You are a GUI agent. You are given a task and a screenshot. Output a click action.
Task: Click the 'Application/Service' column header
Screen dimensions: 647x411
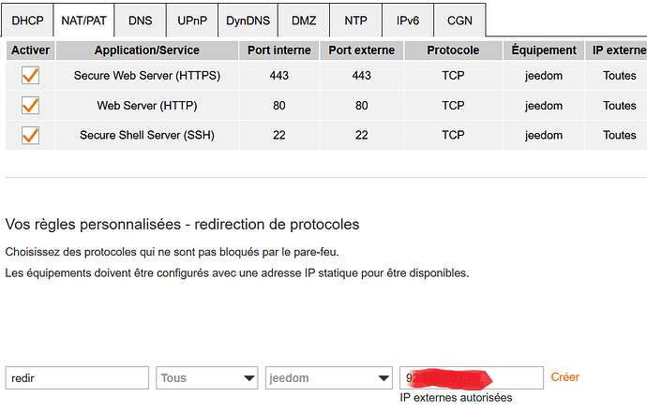(x=147, y=50)
